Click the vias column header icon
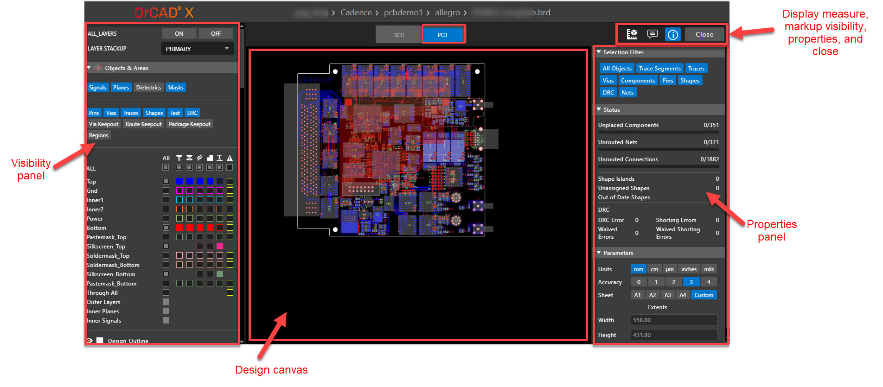This screenshot has width=883, height=387. click(189, 158)
